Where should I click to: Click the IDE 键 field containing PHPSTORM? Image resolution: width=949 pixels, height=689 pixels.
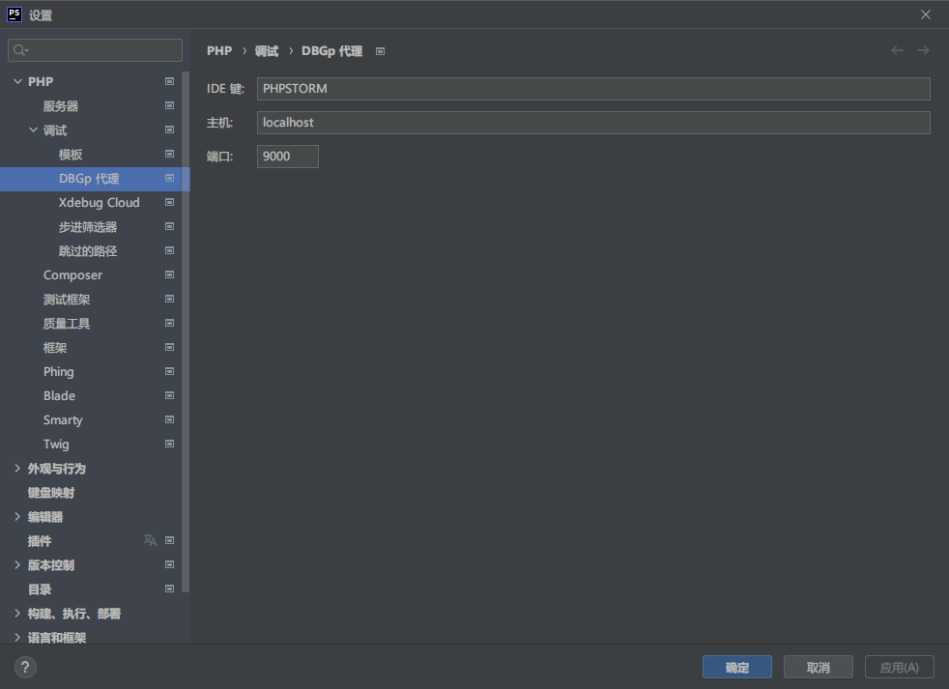tap(593, 88)
